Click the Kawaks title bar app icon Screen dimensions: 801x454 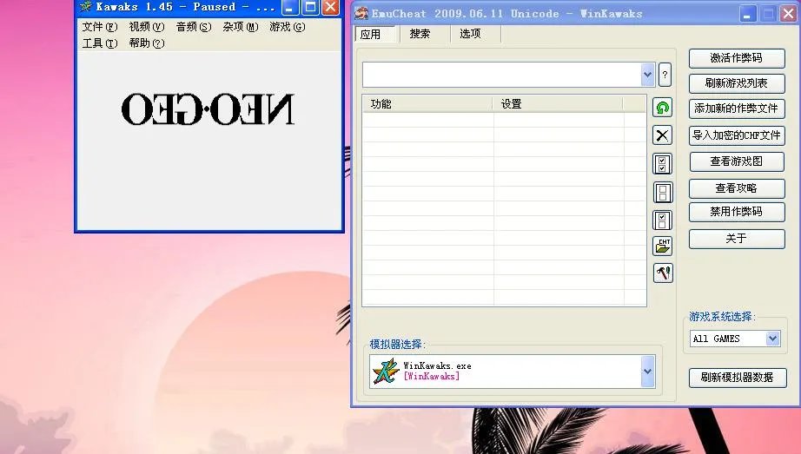click(86, 7)
